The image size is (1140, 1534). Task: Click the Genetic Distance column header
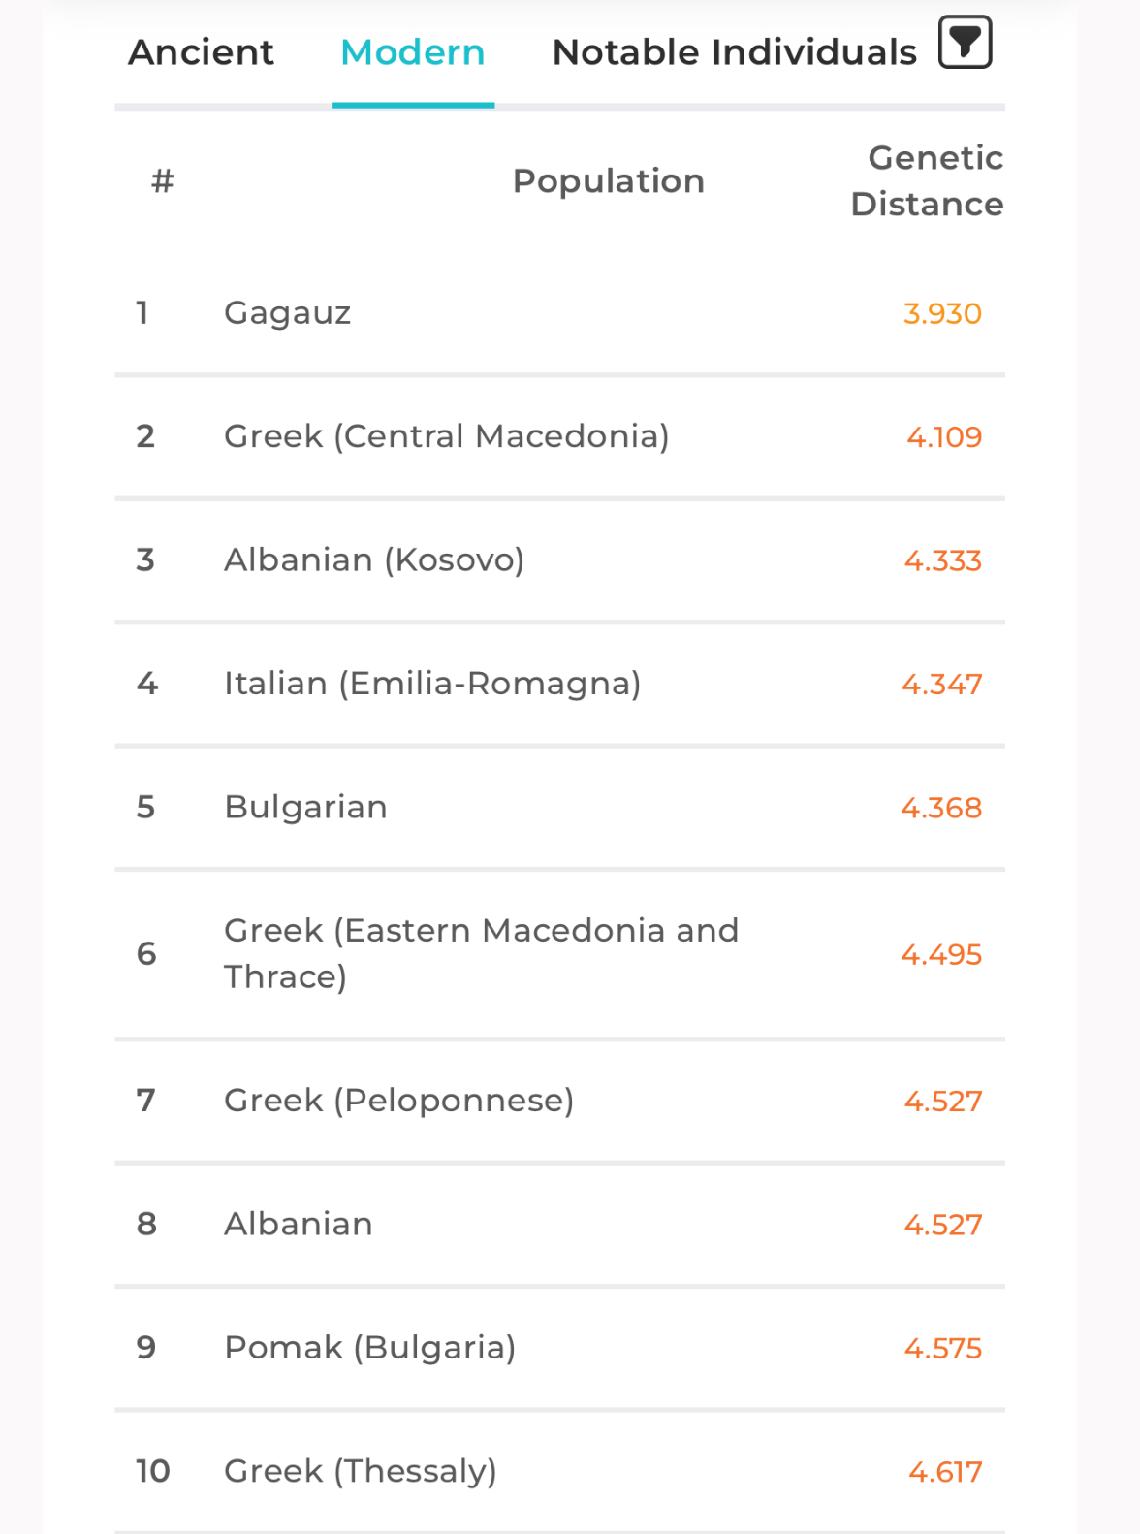[926, 181]
